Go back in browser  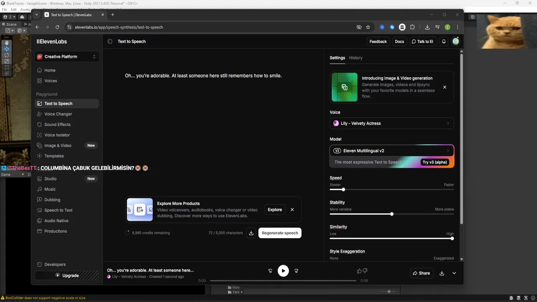pyautogui.click(x=37, y=27)
